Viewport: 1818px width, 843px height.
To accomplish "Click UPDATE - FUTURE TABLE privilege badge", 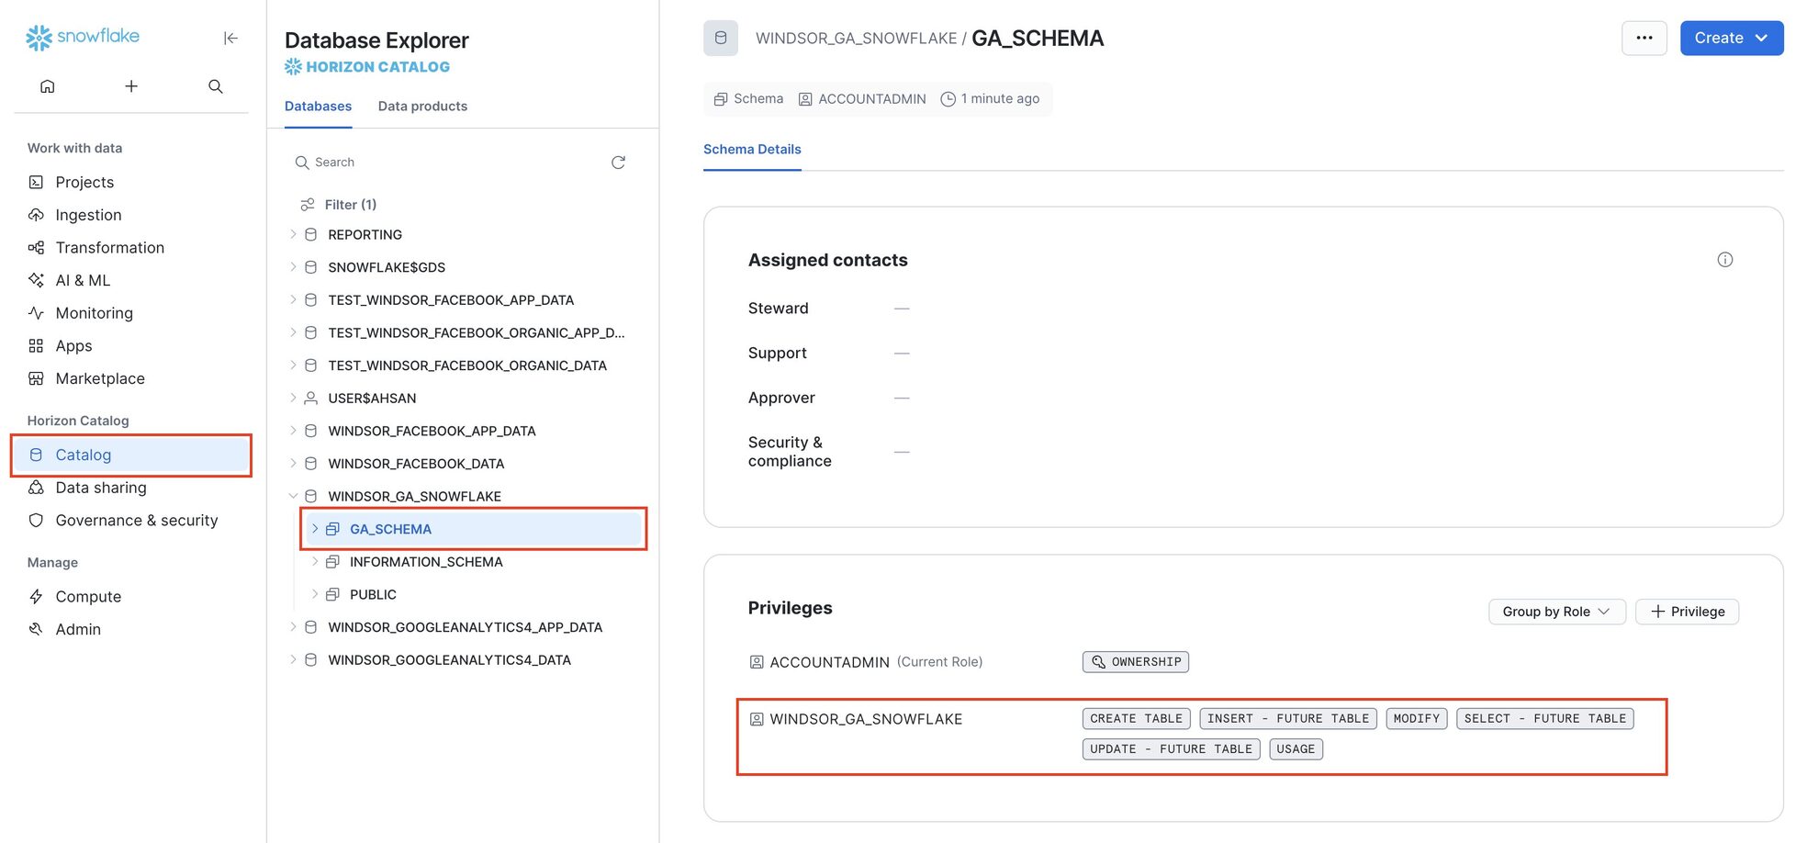I will tap(1172, 749).
